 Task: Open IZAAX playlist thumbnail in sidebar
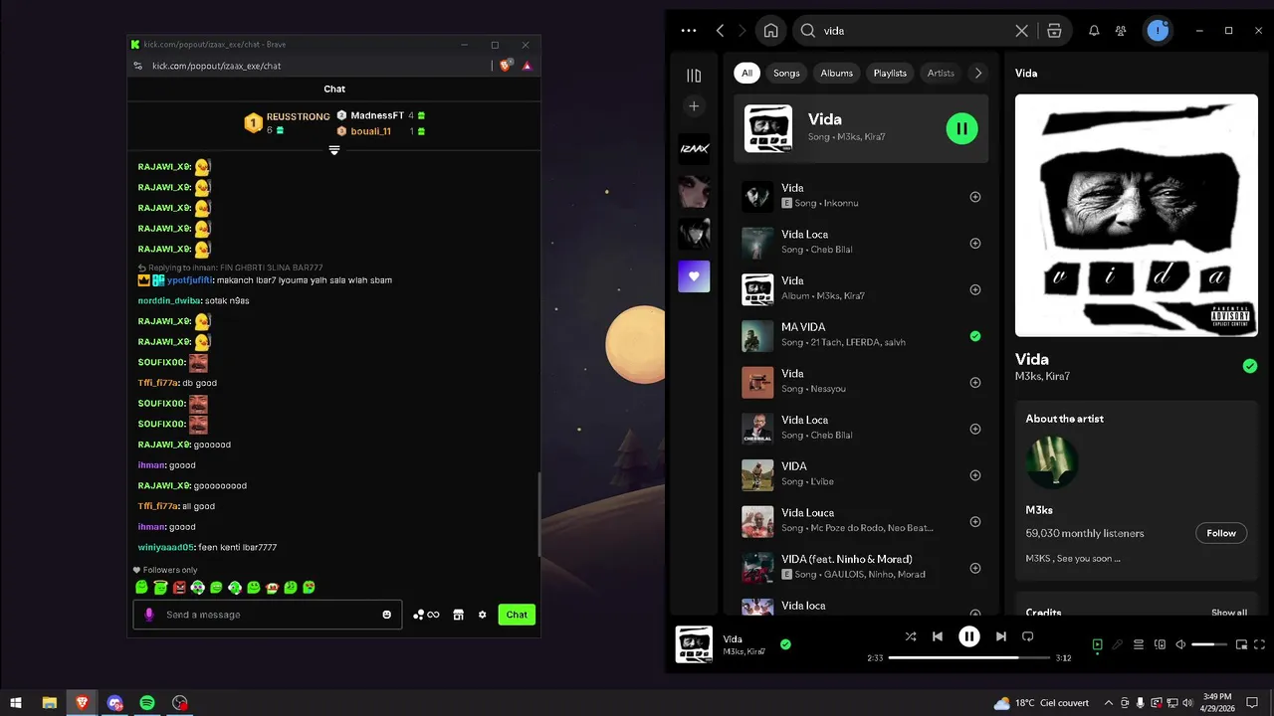(694, 149)
